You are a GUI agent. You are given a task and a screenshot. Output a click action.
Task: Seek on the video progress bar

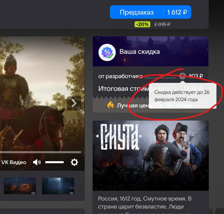click(x=41, y=152)
